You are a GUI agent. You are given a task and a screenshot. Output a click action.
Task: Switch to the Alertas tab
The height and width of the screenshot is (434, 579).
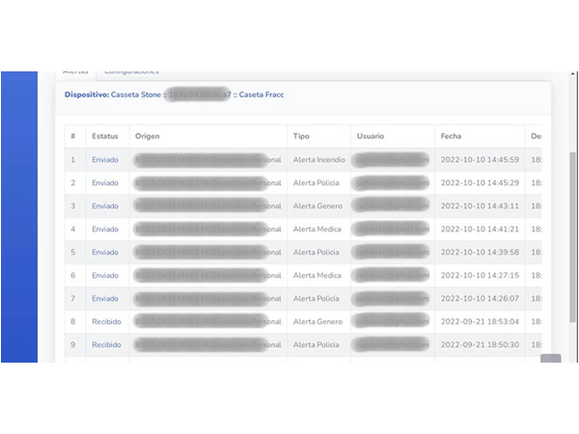tap(75, 72)
